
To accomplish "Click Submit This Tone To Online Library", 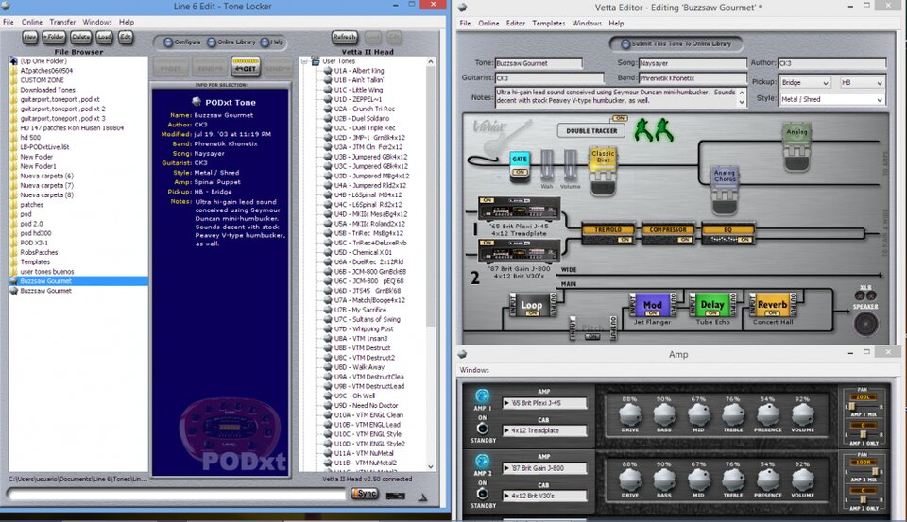I will [676, 43].
